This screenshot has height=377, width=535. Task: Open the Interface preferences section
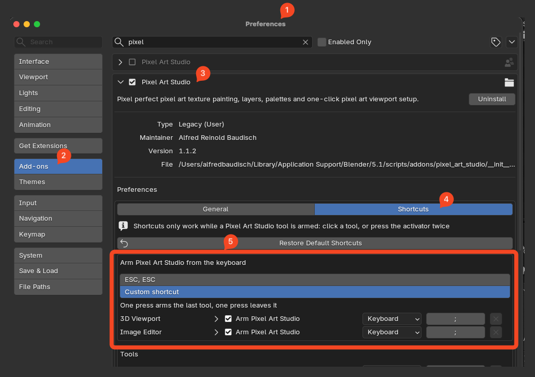point(59,62)
